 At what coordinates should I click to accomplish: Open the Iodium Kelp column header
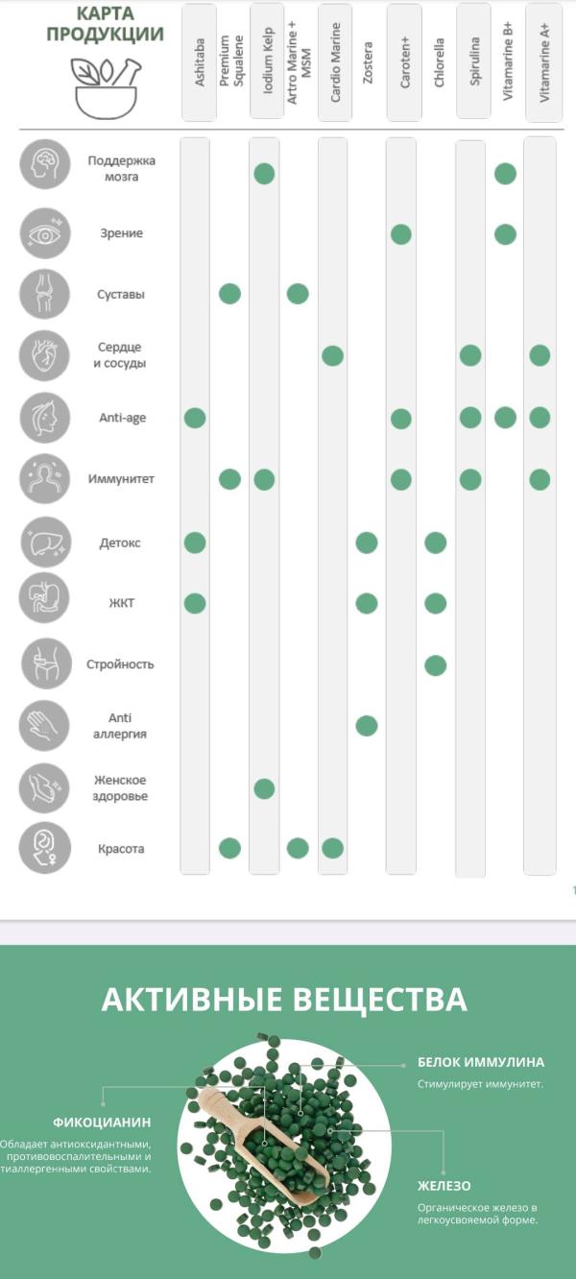pos(265,62)
